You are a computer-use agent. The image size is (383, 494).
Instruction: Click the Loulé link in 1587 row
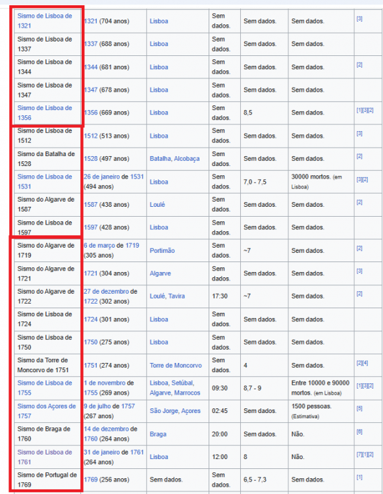(157, 205)
